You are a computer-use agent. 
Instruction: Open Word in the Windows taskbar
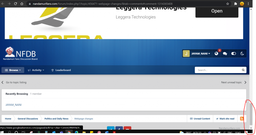coord(106,132)
